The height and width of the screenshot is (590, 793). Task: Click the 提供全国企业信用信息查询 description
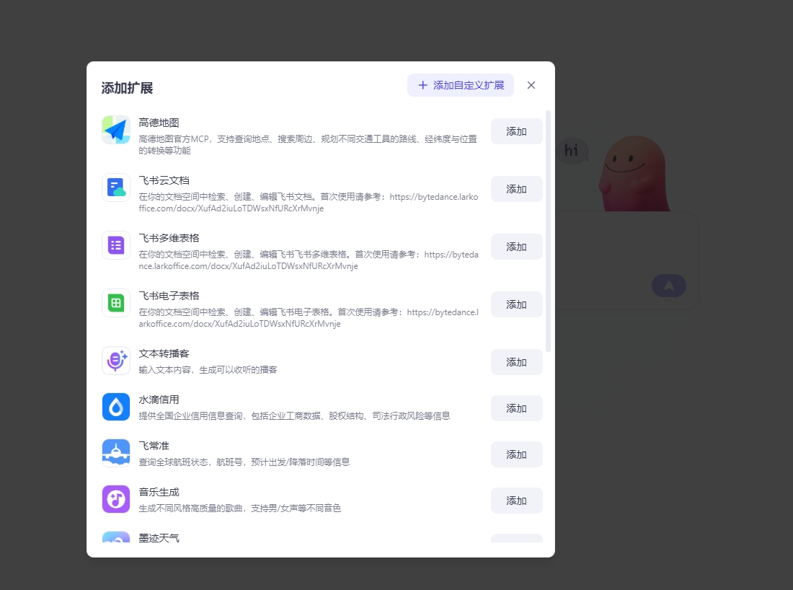294,416
